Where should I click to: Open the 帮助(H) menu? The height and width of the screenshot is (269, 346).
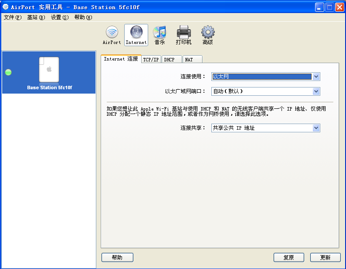[83, 17]
